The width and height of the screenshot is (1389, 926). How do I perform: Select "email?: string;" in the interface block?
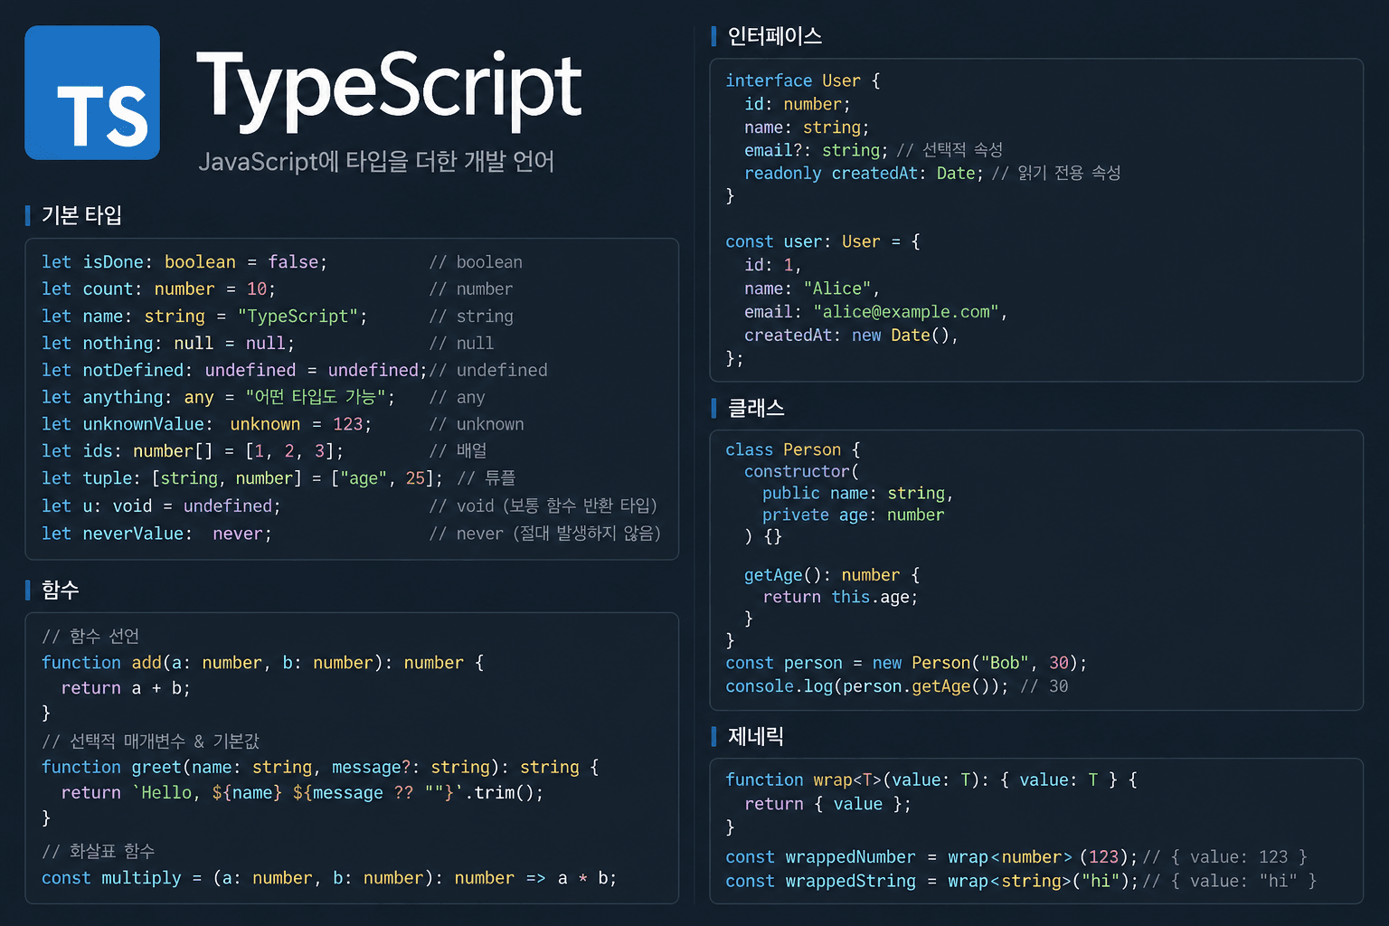817,150
